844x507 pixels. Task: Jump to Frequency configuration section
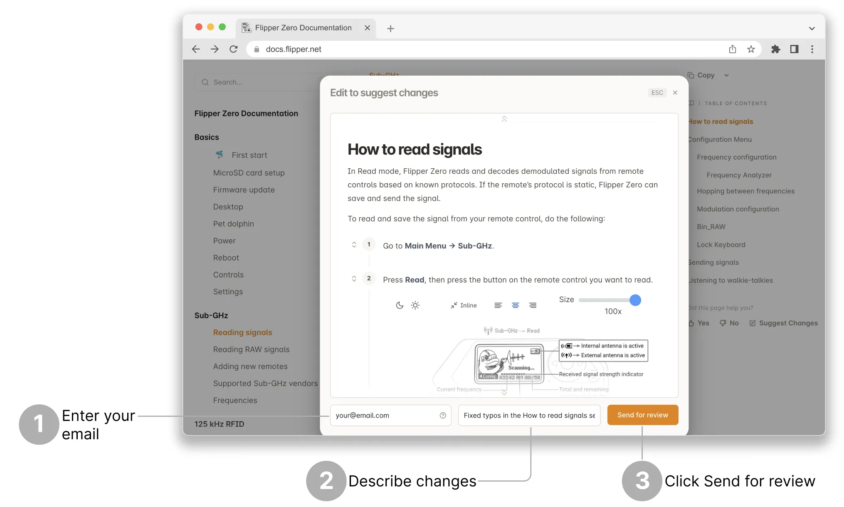click(x=737, y=158)
